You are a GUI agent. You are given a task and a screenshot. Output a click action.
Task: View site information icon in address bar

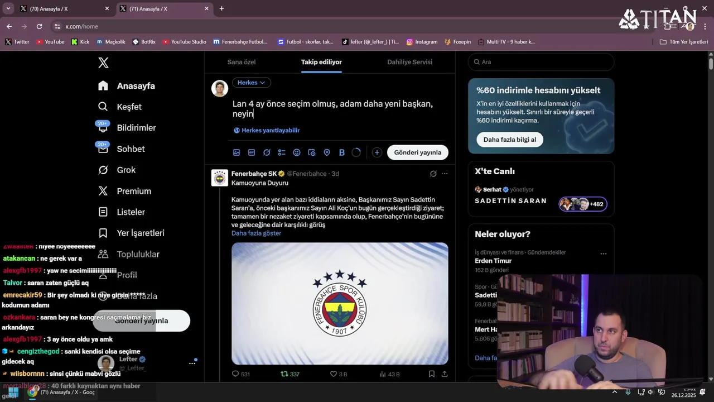57,26
